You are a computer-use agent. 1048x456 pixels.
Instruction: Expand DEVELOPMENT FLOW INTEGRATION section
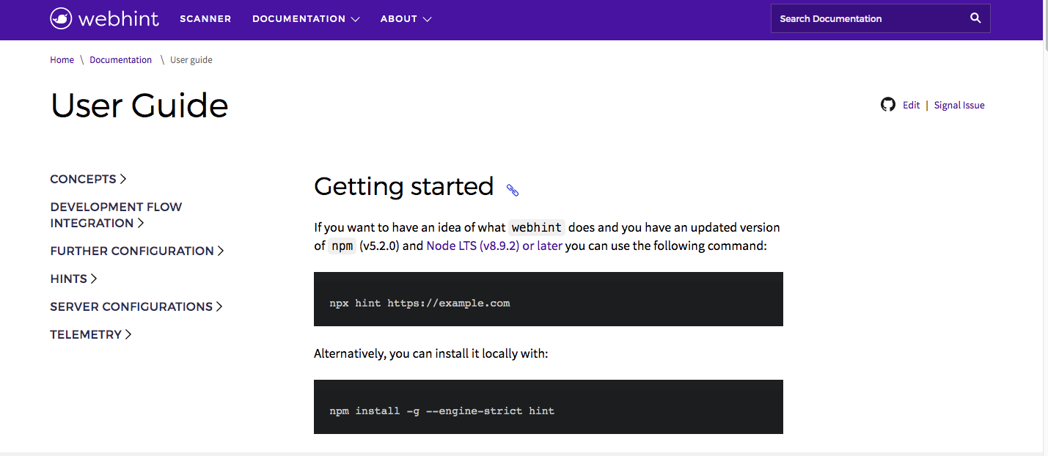click(x=142, y=223)
